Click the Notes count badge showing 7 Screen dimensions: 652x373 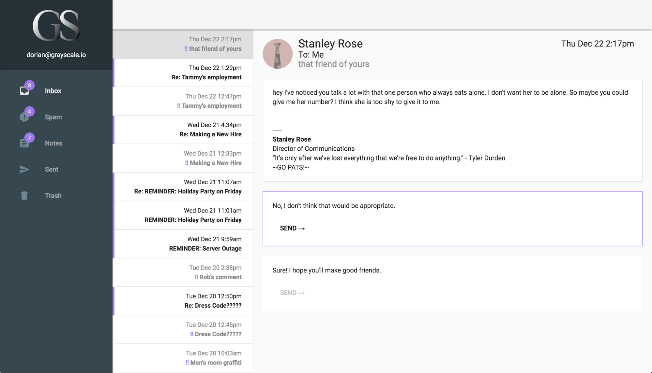coord(29,138)
